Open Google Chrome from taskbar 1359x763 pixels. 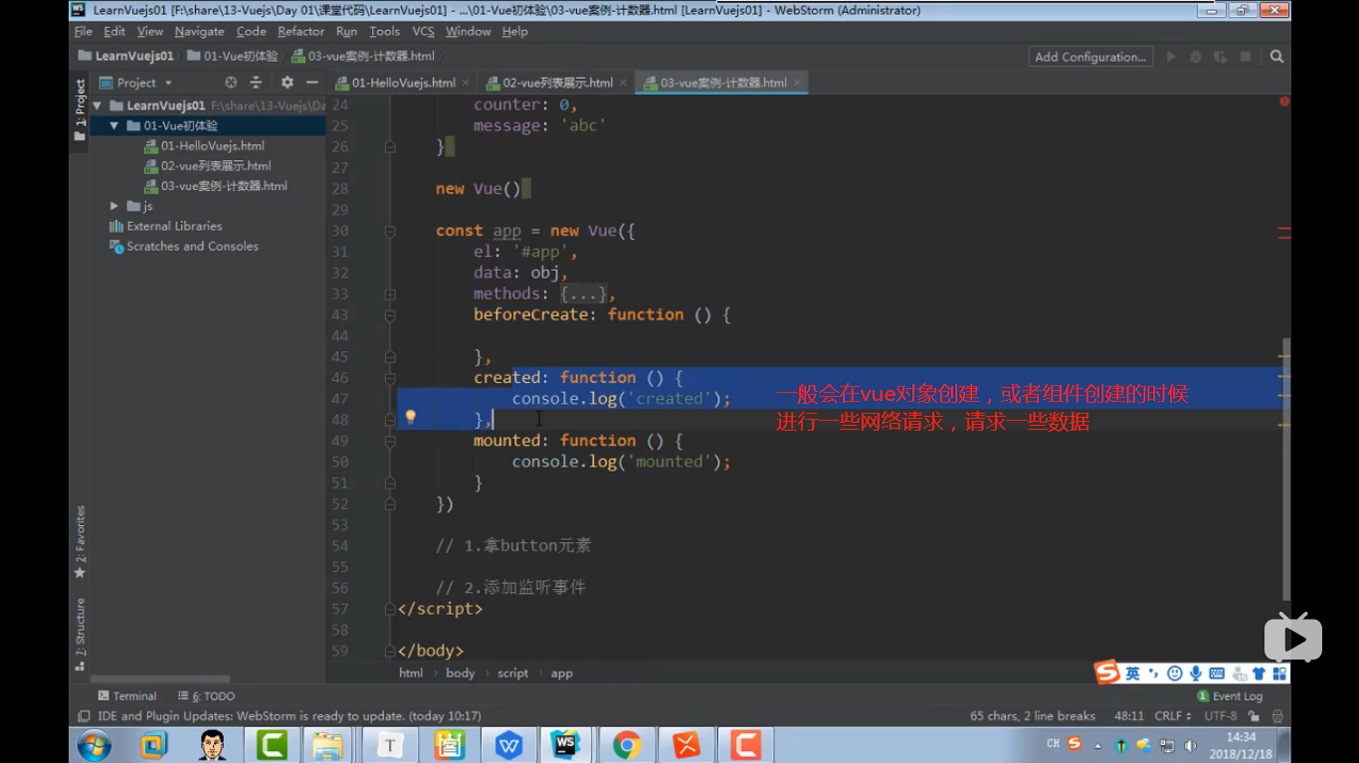click(627, 744)
